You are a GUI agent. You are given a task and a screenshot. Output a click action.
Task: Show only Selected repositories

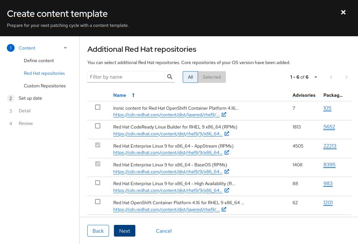212,77
